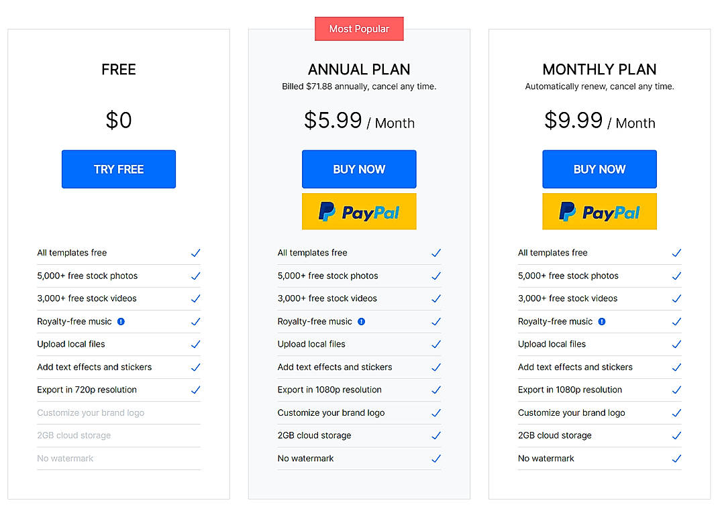718x507 pixels.
Task: Click the checkmark beside Upload local files in Annual Plan
Action: [x=436, y=344]
